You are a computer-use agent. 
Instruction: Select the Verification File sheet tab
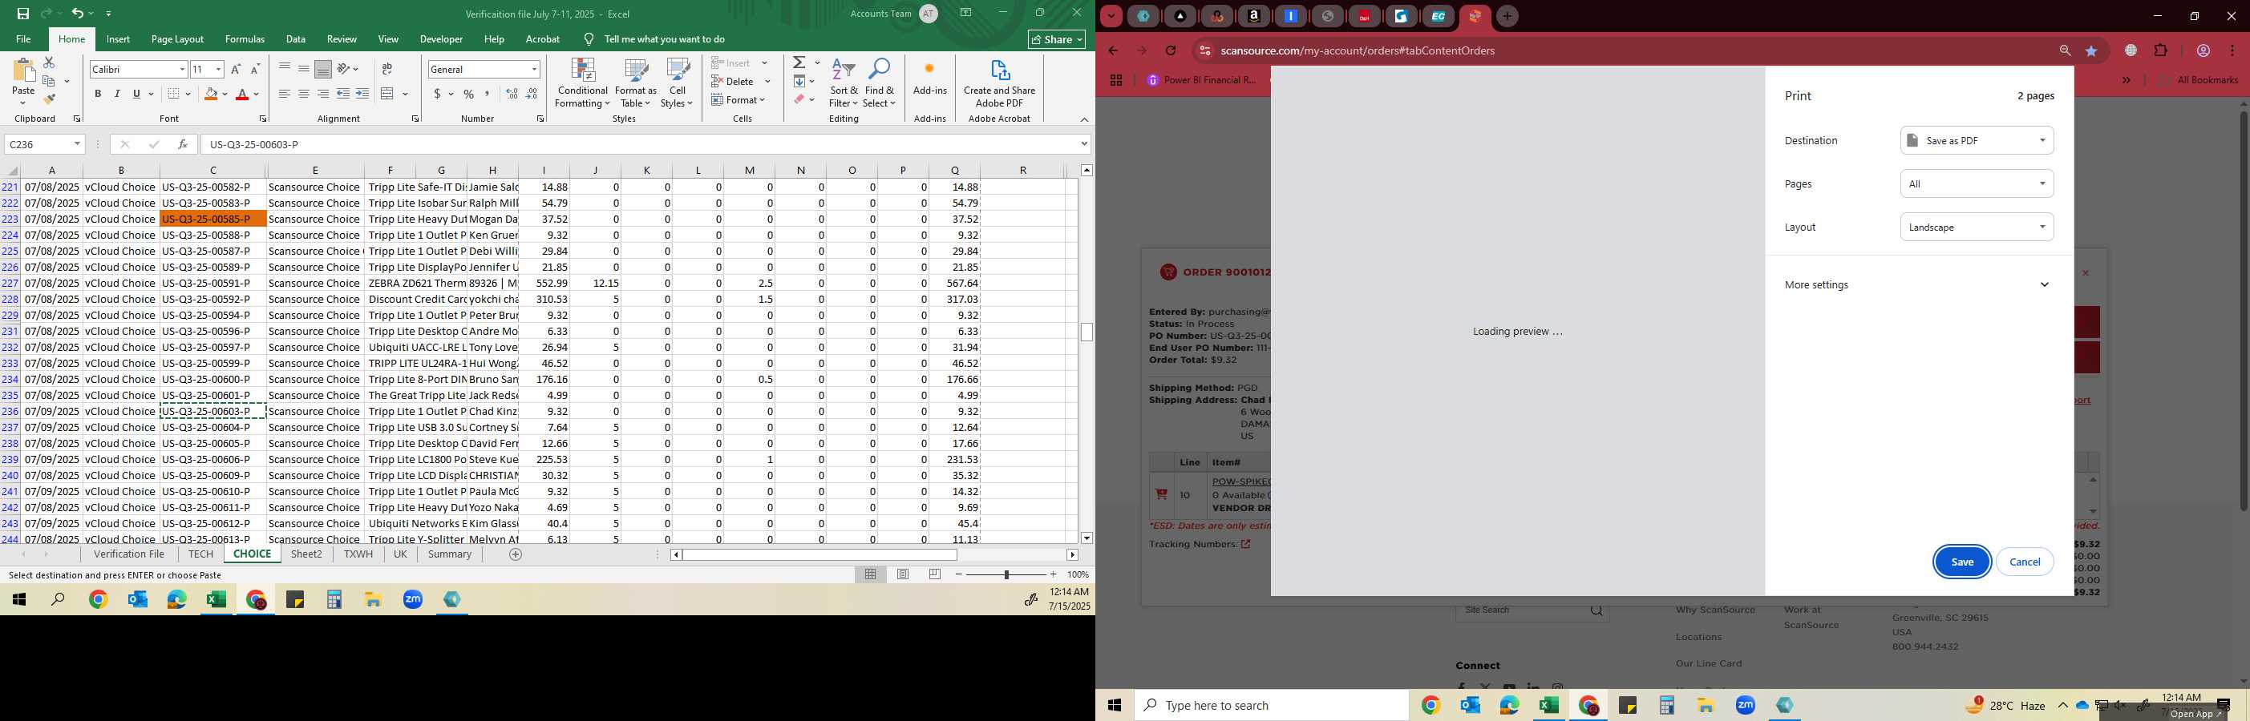coord(129,554)
